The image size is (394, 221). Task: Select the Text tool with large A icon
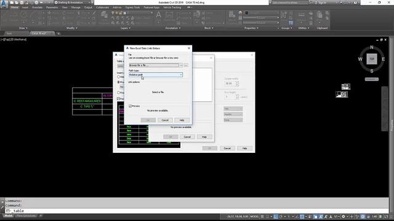click(159, 15)
